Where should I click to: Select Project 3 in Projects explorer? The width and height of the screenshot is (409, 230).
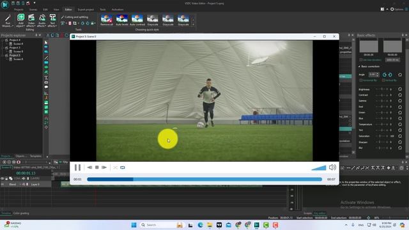pos(15,48)
